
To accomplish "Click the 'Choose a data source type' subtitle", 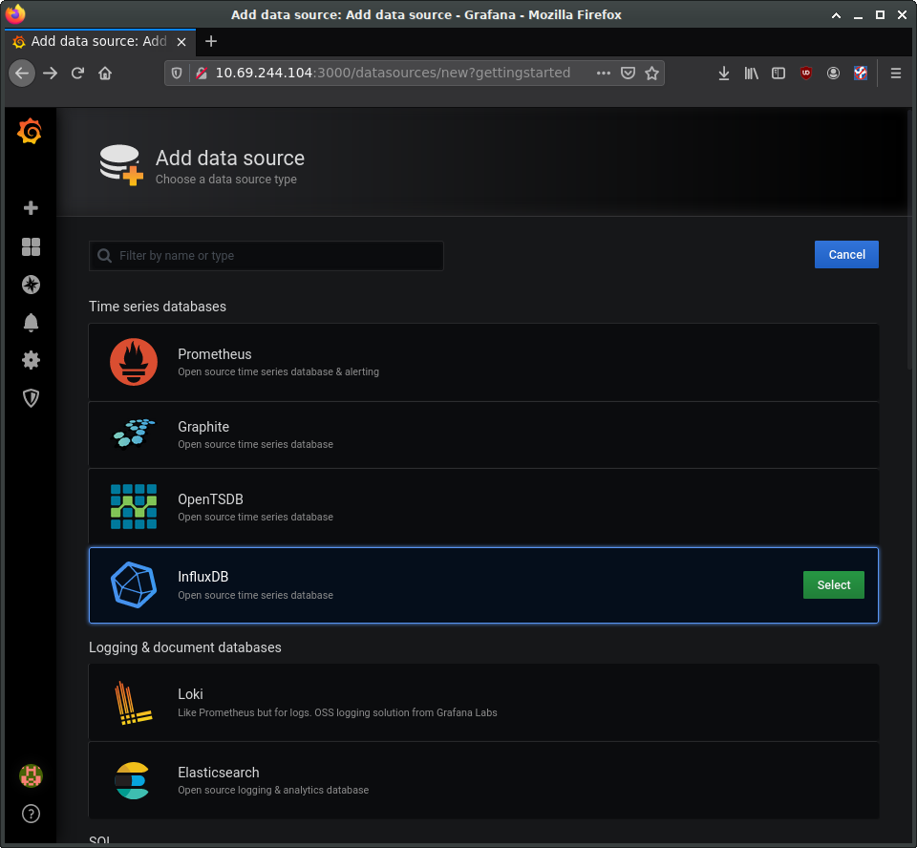I will coord(225,179).
